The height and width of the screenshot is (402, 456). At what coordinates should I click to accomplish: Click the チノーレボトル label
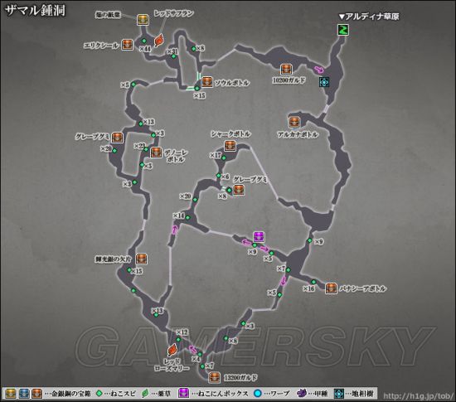(x=176, y=156)
